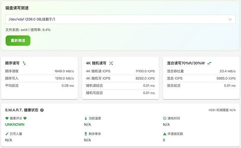Click the 重新测速 retest button
The image size is (241, 148).
point(18,40)
